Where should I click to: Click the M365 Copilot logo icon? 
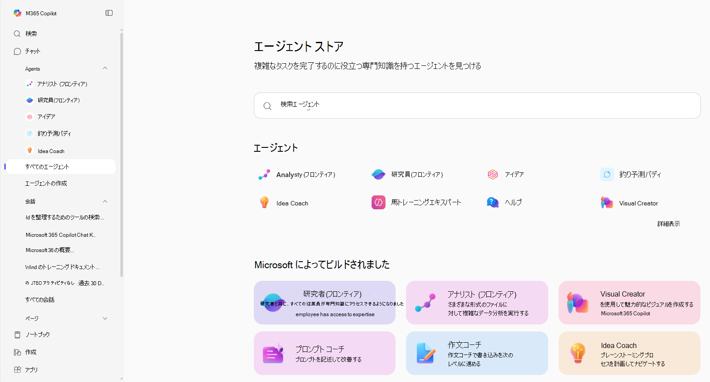pyautogui.click(x=17, y=13)
